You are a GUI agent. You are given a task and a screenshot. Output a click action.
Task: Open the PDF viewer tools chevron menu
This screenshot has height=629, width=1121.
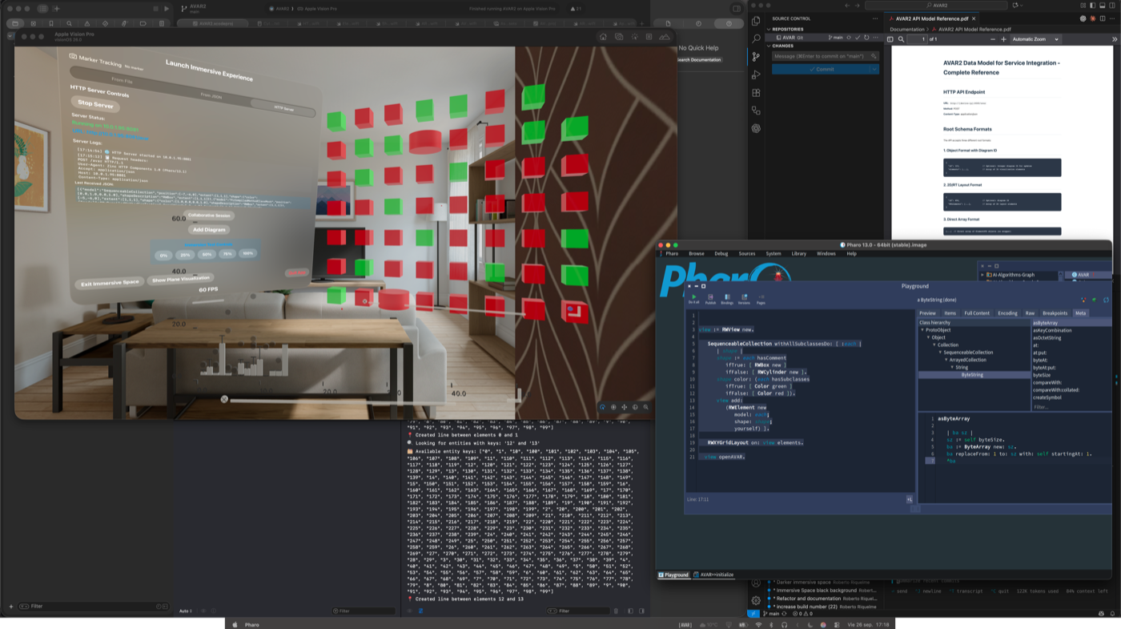(x=1115, y=39)
